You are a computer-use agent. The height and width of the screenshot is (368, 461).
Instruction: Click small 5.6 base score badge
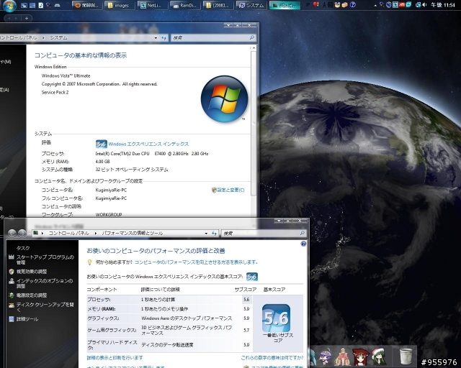252,277
